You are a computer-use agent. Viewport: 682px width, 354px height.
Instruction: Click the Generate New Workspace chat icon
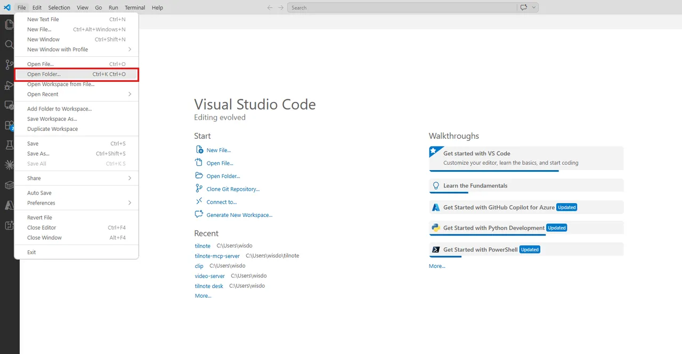point(199,215)
